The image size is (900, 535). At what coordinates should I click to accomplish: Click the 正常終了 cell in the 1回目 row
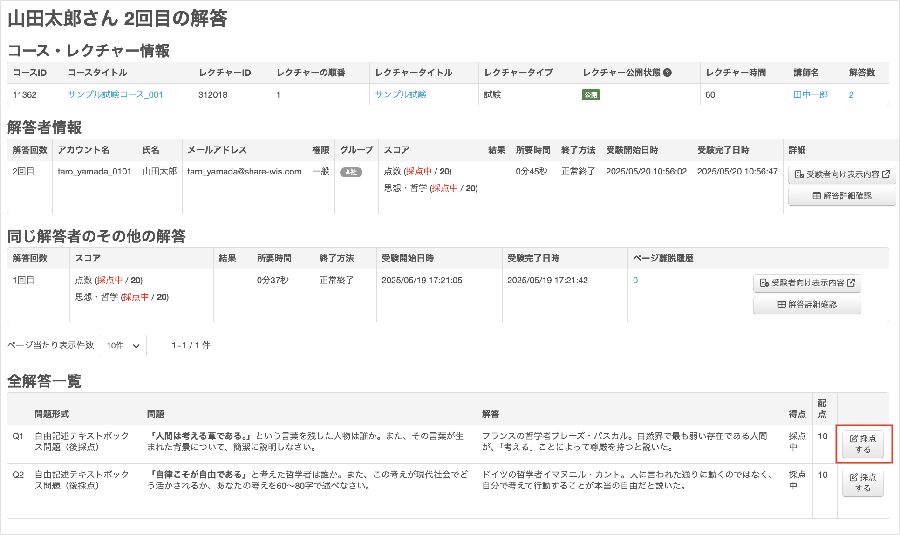click(x=337, y=281)
